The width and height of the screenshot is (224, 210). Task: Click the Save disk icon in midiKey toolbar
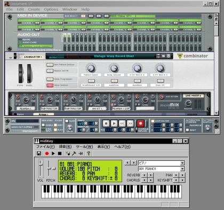(39, 153)
